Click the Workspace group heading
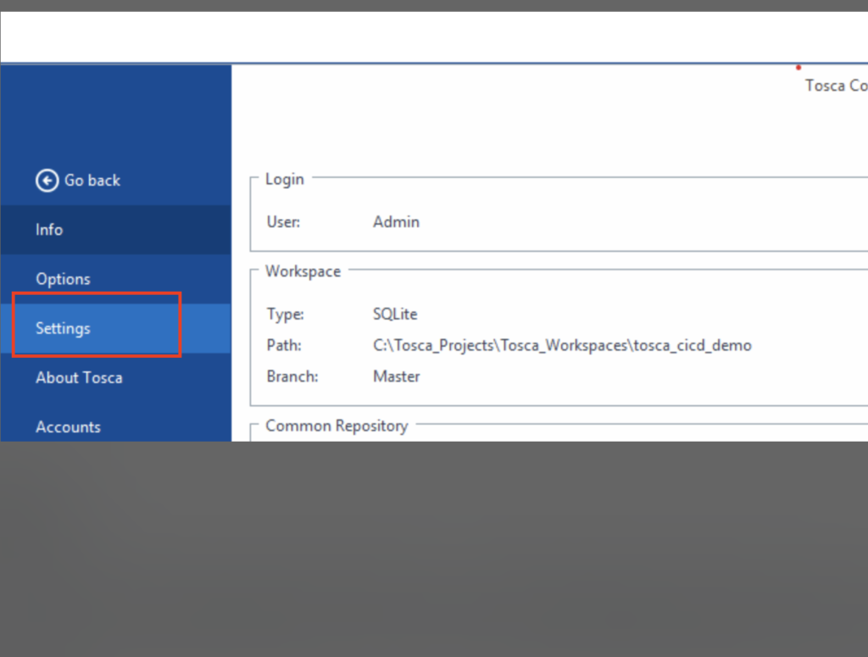 click(303, 271)
